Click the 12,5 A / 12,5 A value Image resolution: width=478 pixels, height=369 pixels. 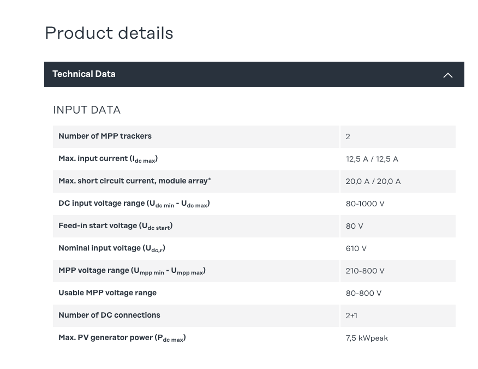tap(372, 159)
